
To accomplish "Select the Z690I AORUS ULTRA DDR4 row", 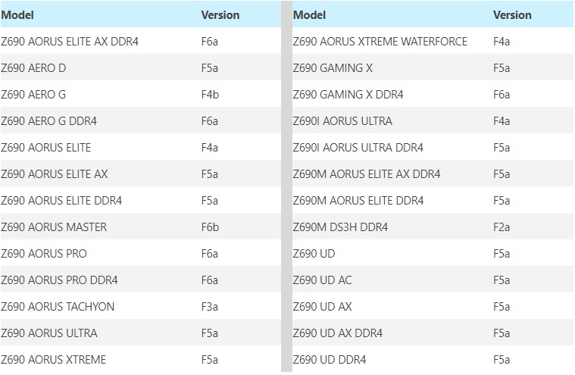I will tap(358, 148).
